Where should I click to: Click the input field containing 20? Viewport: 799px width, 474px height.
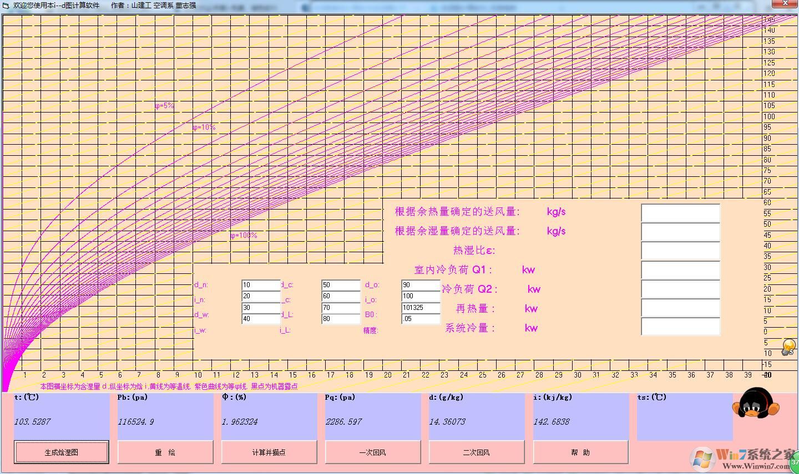[x=261, y=296]
